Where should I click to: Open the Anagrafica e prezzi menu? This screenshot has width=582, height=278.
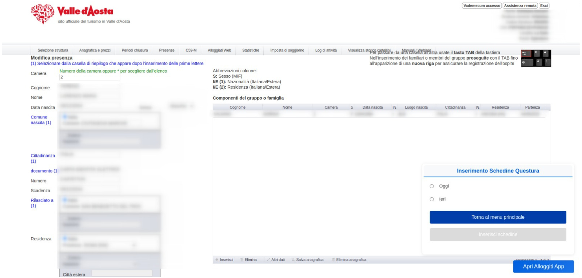coord(95,51)
